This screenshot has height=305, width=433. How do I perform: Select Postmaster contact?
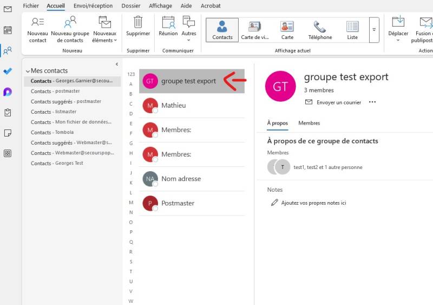click(192, 203)
